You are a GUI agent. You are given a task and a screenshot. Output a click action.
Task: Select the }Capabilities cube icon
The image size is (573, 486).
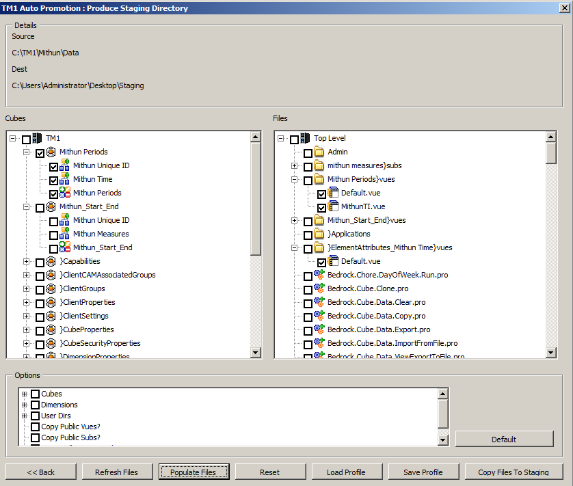(x=51, y=261)
